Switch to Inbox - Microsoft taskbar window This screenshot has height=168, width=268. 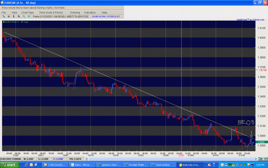(x=82, y=165)
